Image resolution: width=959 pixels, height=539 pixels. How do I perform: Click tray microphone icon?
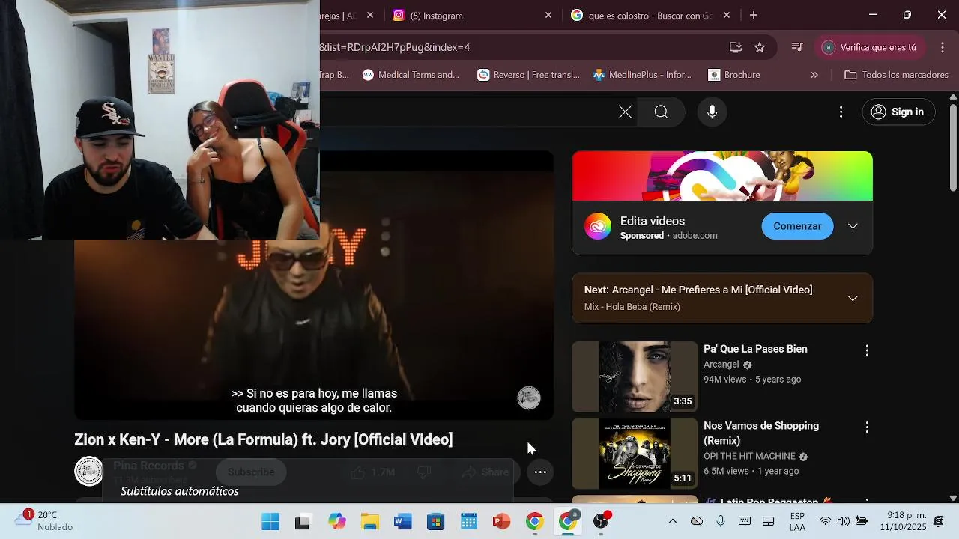[x=721, y=522]
